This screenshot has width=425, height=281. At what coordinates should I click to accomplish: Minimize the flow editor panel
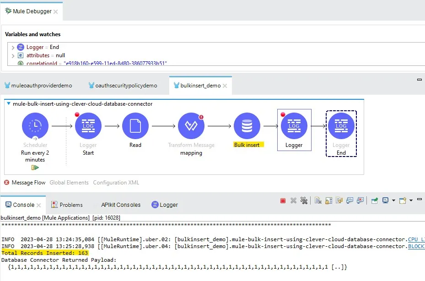tap(420, 80)
